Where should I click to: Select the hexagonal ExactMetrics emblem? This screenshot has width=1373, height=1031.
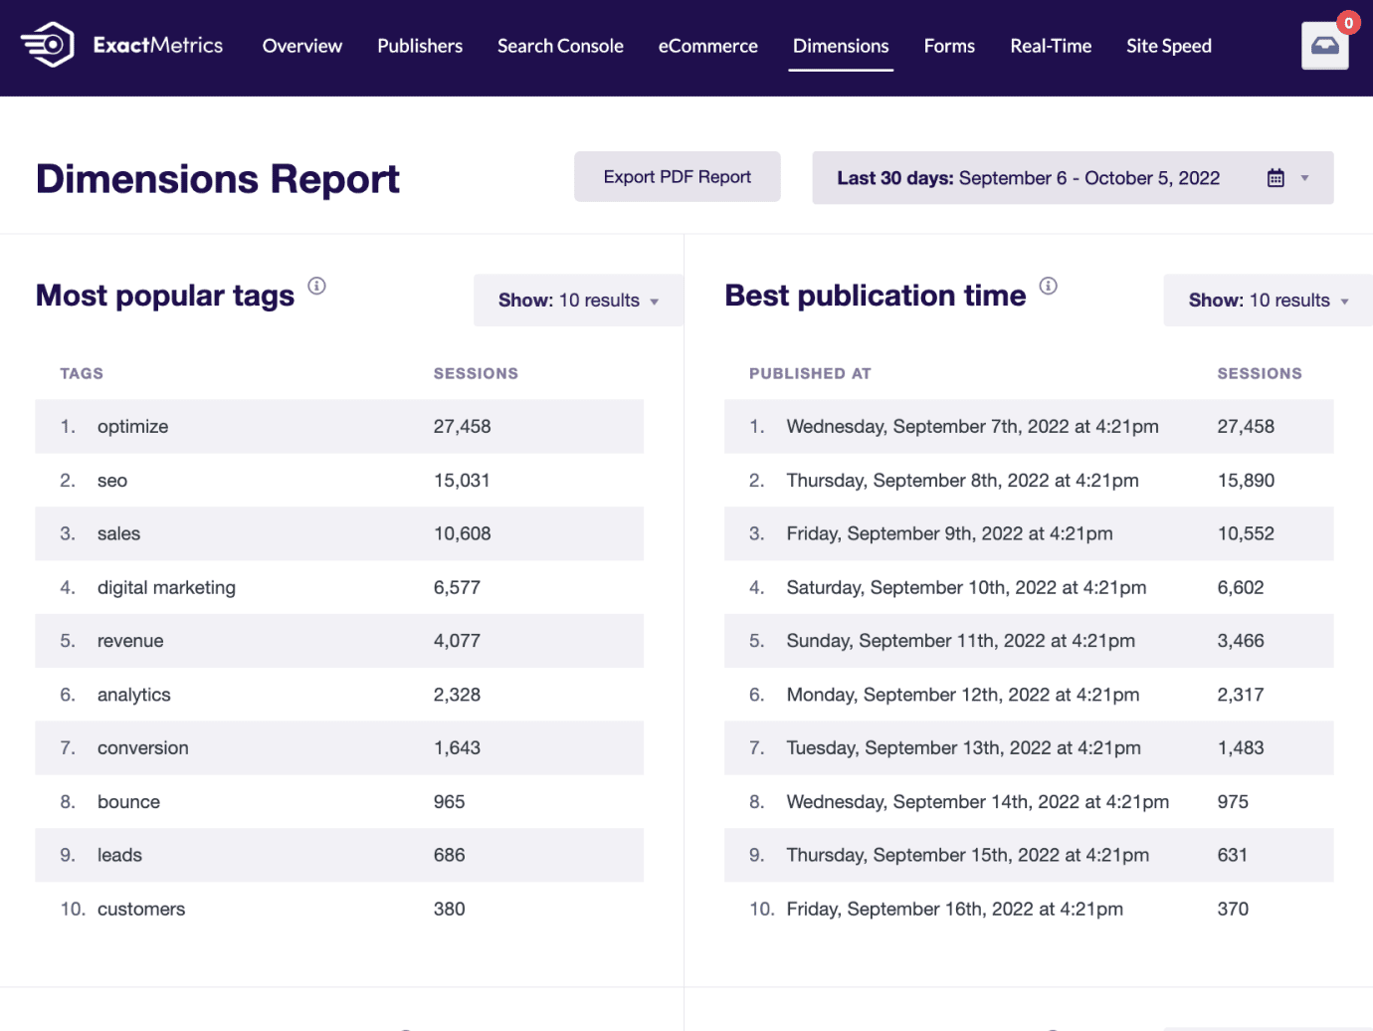coord(46,45)
